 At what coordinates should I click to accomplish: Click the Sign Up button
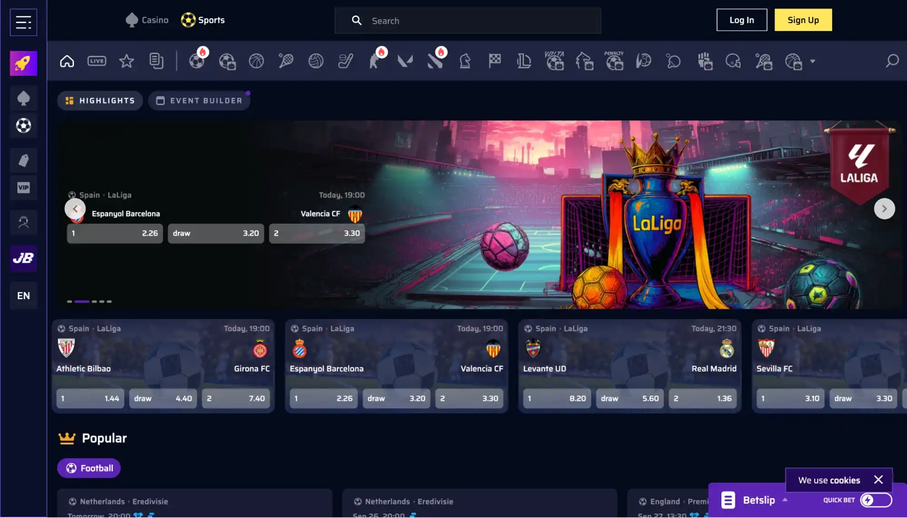803,20
